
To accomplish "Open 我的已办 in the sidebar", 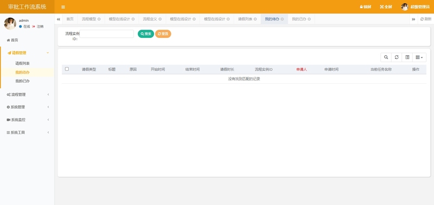I will (22, 81).
